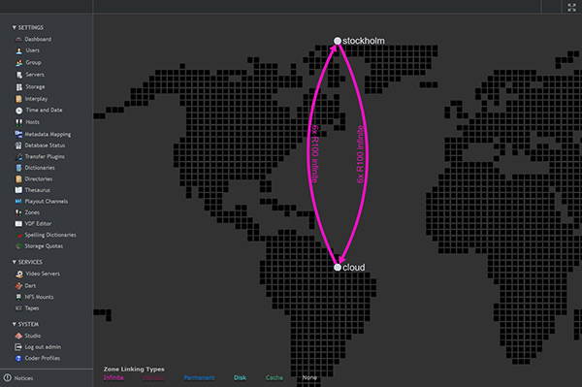The image size is (582, 387).
Task: Click right link label 6x R100 infinite
Action: pyautogui.click(x=360, y=154)
